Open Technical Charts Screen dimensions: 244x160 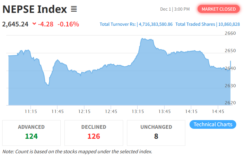point(213,125)
